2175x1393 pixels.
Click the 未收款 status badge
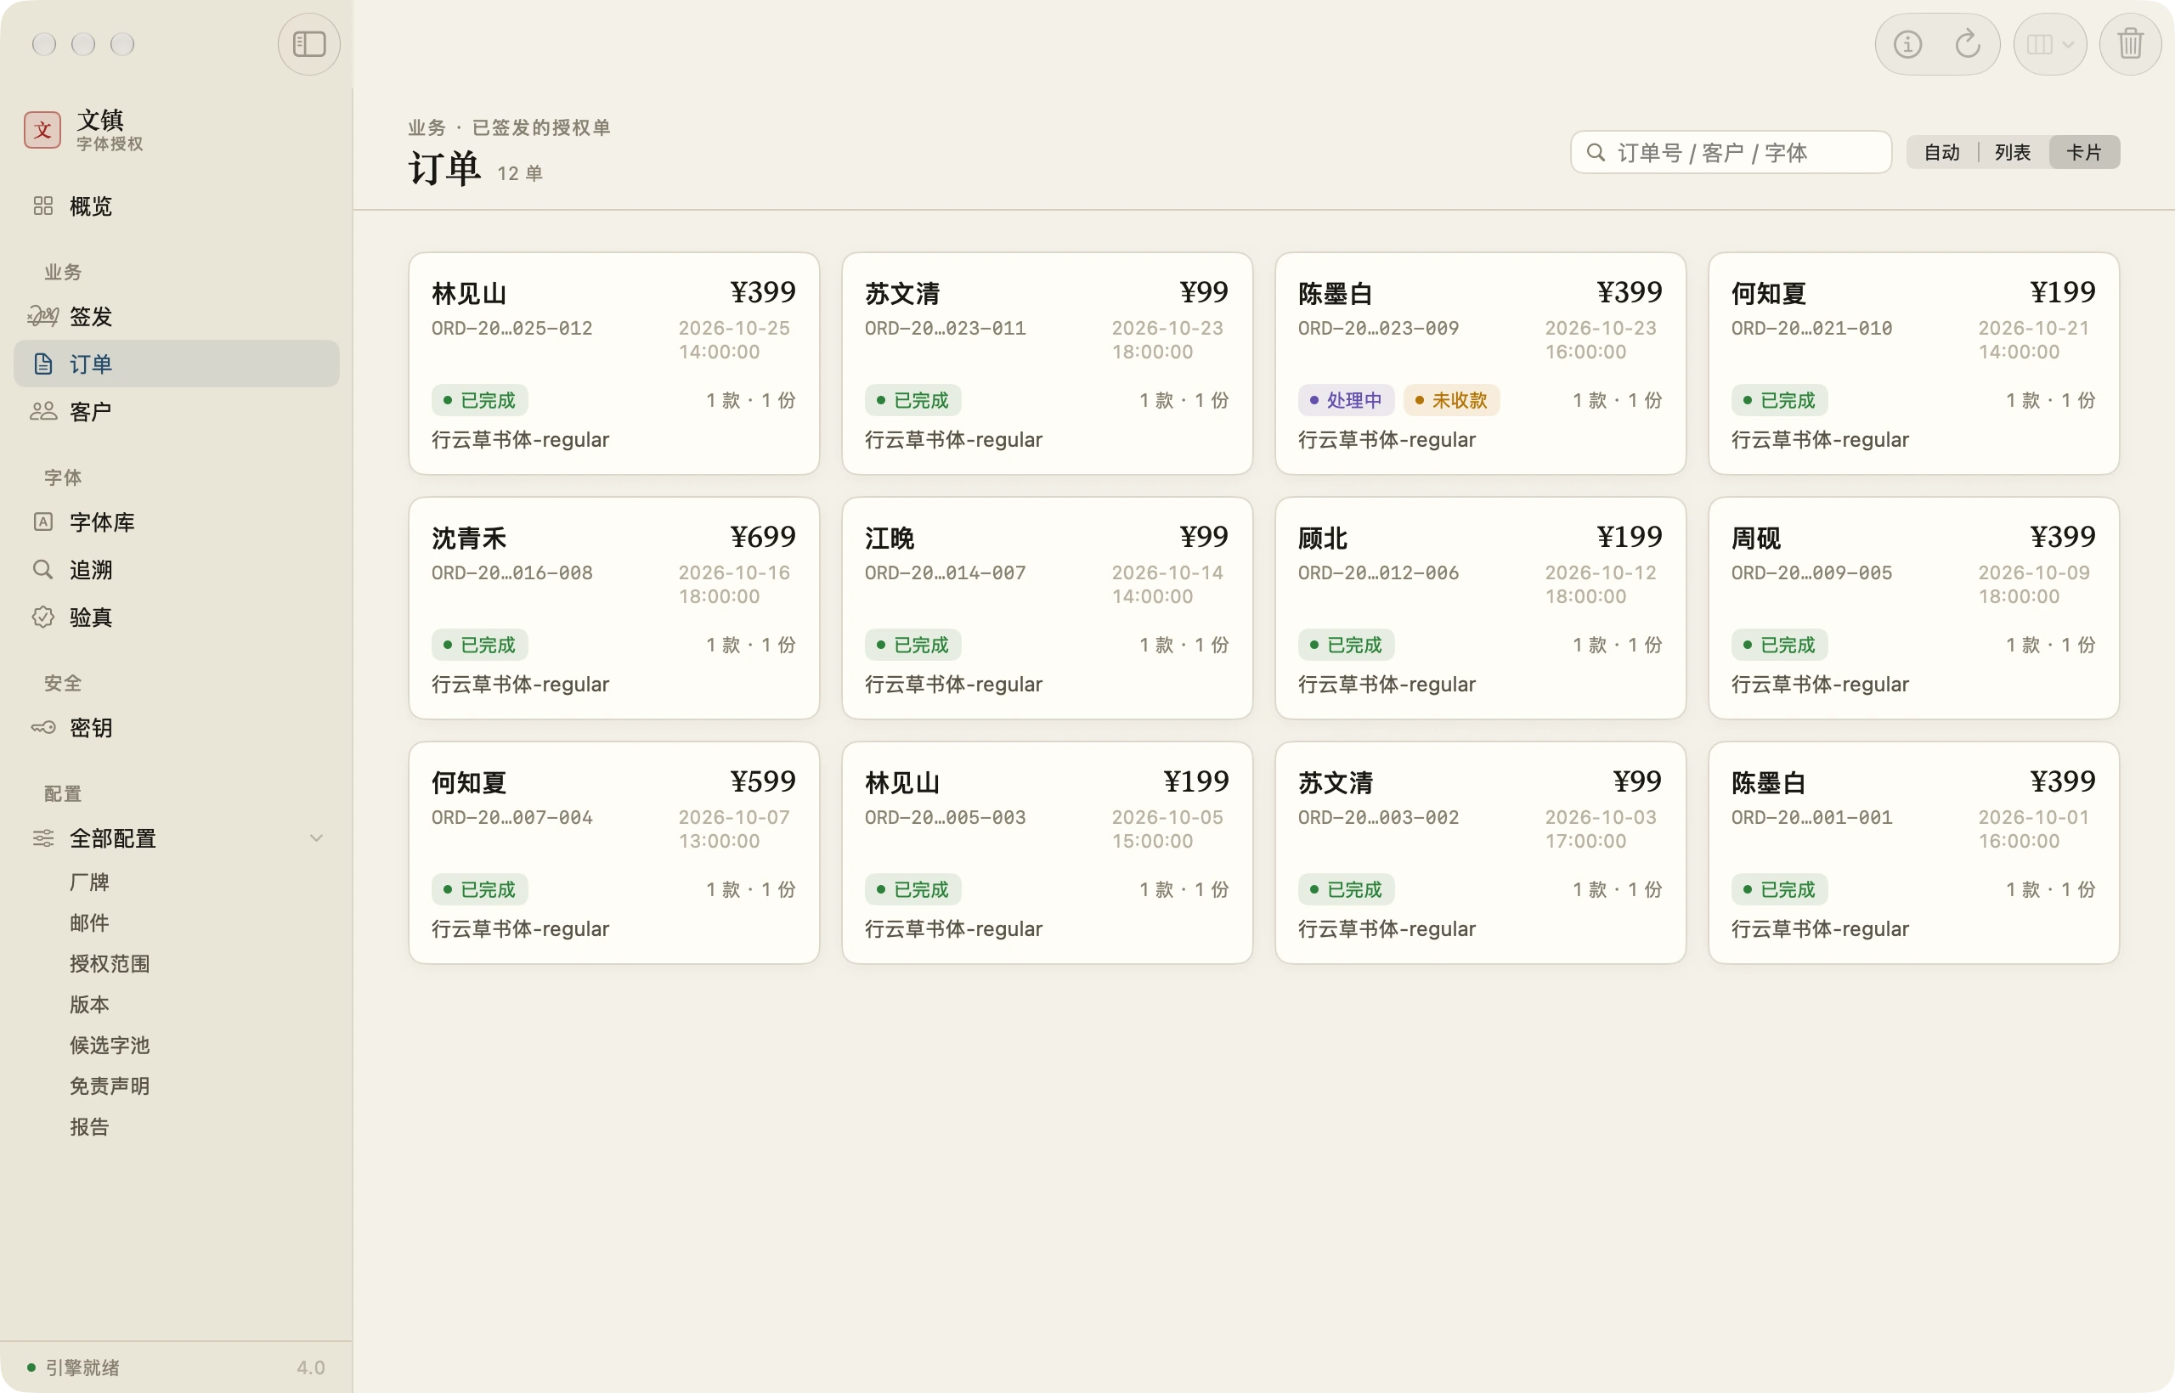pyautogui.click(x=1451, y=400)
